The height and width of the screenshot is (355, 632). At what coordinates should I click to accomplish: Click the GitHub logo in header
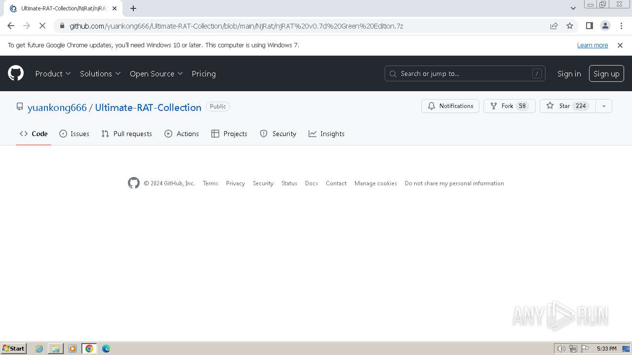[16, 73]
